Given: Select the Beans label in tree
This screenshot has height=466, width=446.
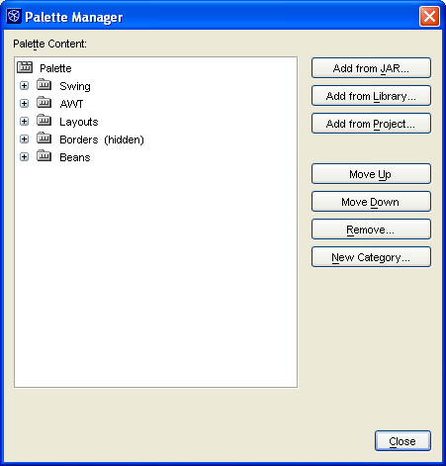Looking at the screenshot, I should 75,157.
